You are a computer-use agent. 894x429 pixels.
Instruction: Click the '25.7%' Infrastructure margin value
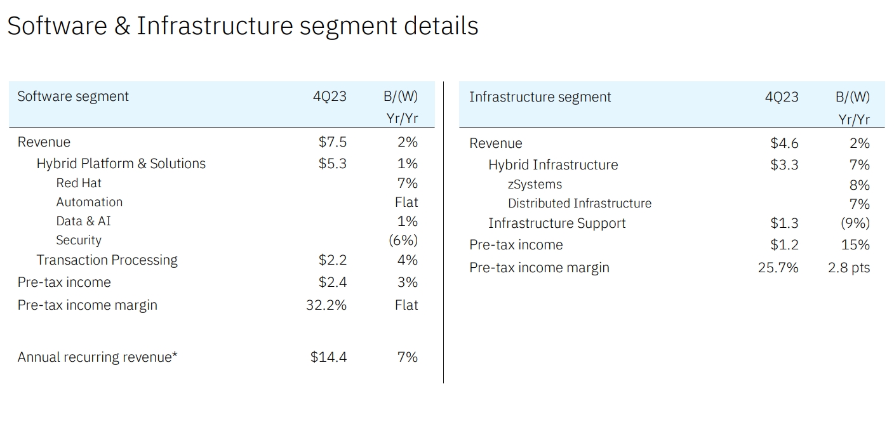tap(778, 268)
